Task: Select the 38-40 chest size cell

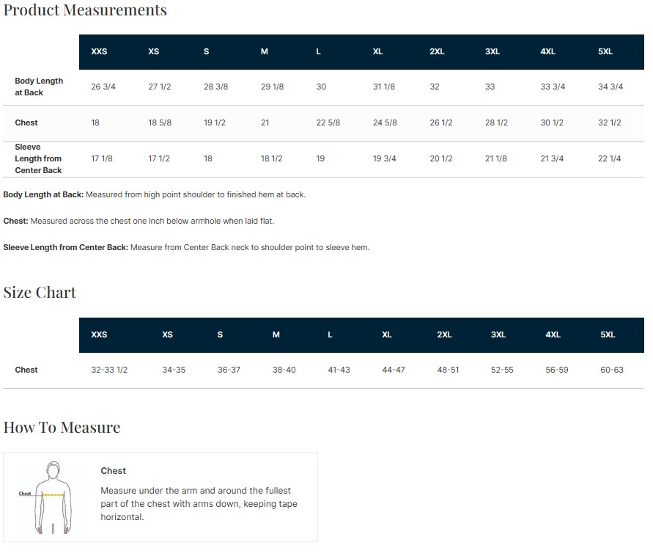Action: pyautogui.click(x=284, y=370)
